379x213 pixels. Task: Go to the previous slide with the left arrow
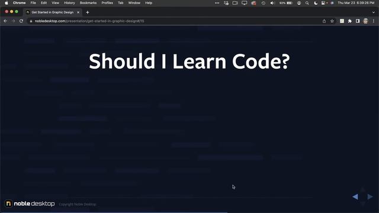point(355,197)
